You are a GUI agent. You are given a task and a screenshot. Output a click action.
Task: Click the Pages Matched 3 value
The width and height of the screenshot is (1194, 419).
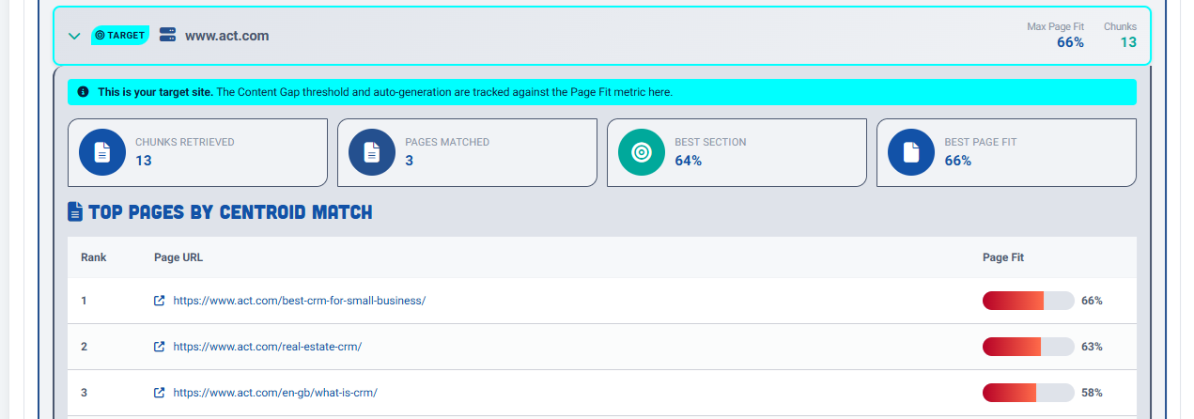point(409,161)
